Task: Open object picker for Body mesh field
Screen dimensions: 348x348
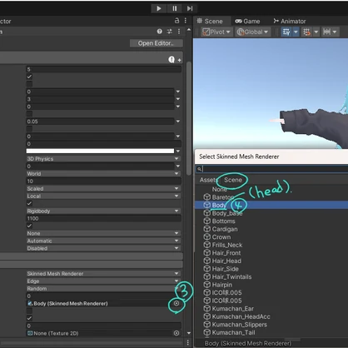Action: [176, 303]
